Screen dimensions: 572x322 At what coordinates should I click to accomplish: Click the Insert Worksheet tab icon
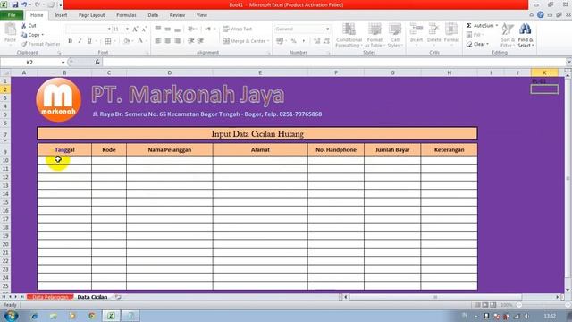point(118,297)
